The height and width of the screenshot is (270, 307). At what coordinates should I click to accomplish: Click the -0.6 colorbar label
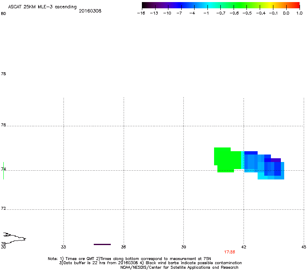click(234, 13)
